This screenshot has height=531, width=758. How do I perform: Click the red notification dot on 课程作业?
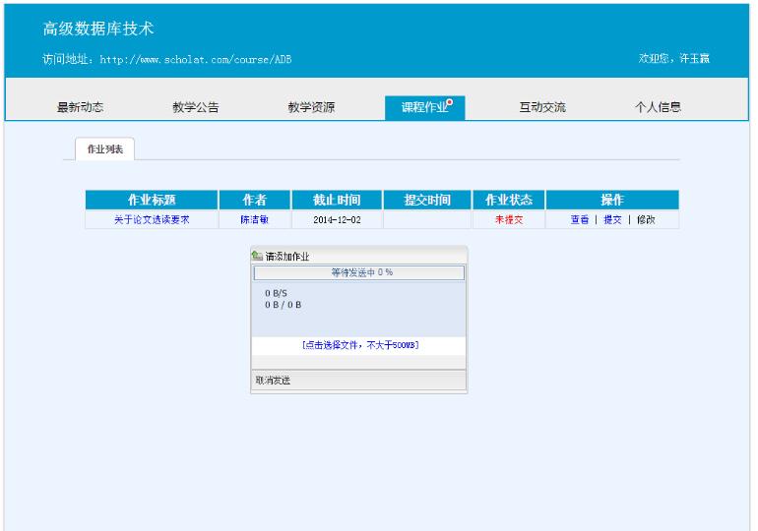(450, 101)
